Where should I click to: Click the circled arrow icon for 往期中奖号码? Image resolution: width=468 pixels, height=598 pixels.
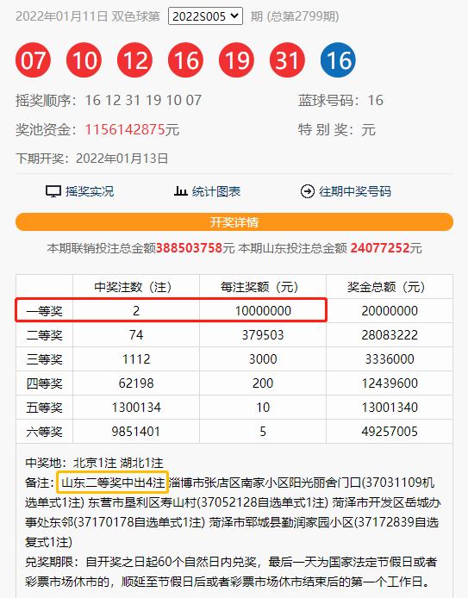pos(308,191)
